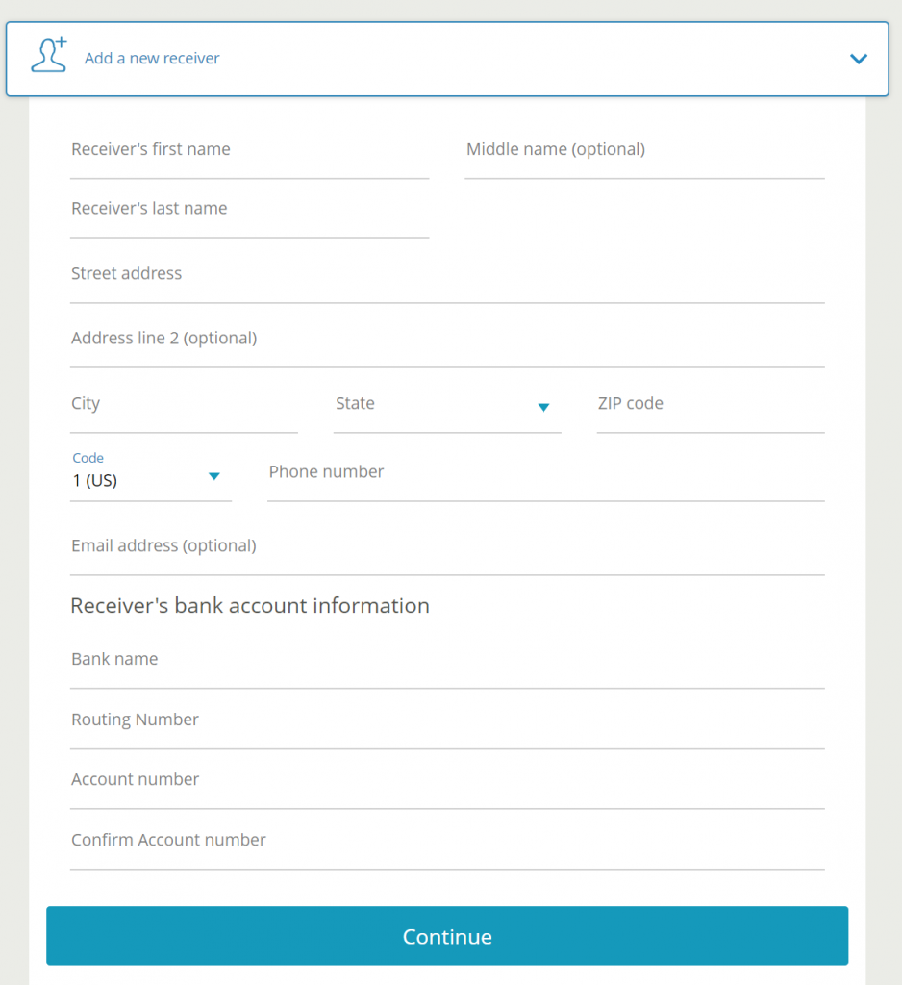Viewport: 902px width, 985px height.
Task: Click the Add a new receiver link text
Action: click(x=152, y=59)
